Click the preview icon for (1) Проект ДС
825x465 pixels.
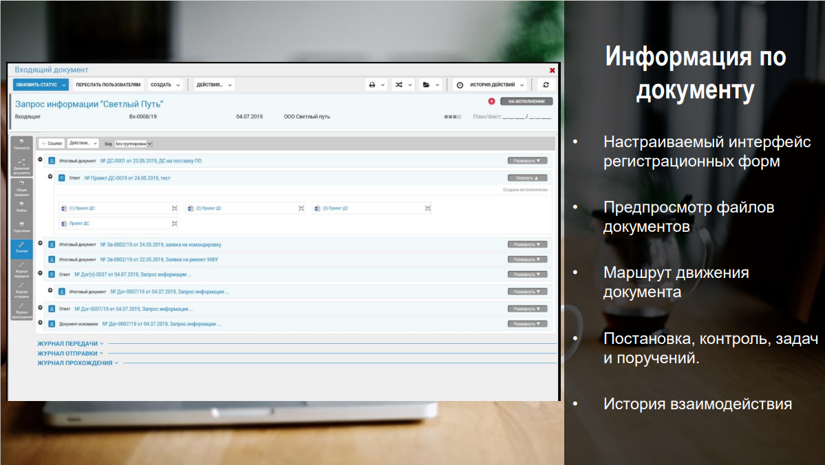click(x=174, y=208)
